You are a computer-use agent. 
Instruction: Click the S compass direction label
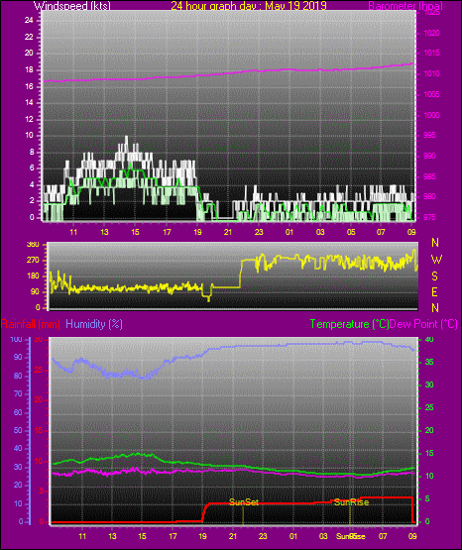[x=434, y=276]
